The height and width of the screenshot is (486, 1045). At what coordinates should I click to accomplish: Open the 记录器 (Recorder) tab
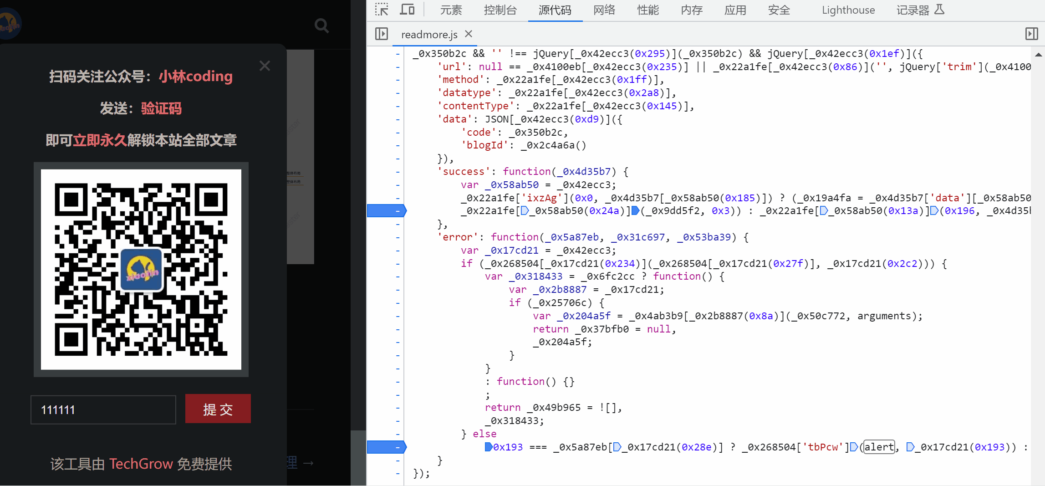point(913,10)
